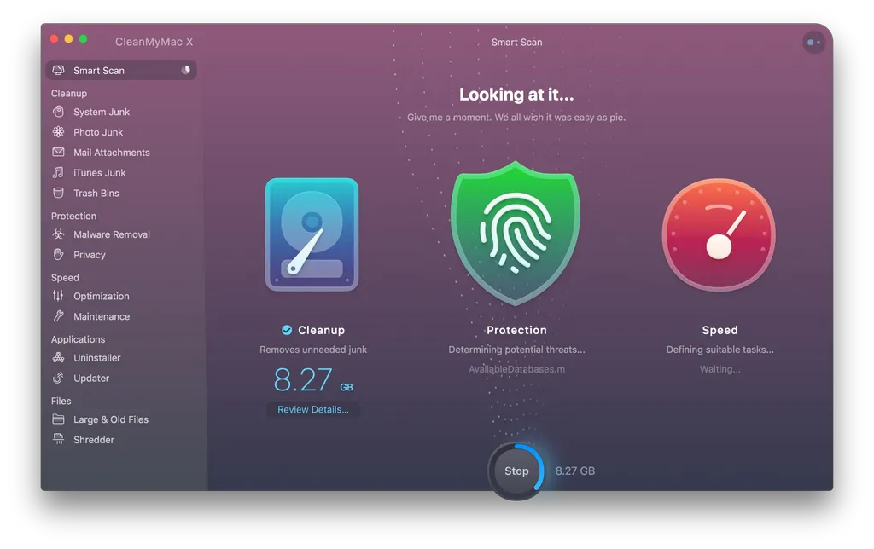
Task: Open Photo Junk module
Action: click(98, 132)
